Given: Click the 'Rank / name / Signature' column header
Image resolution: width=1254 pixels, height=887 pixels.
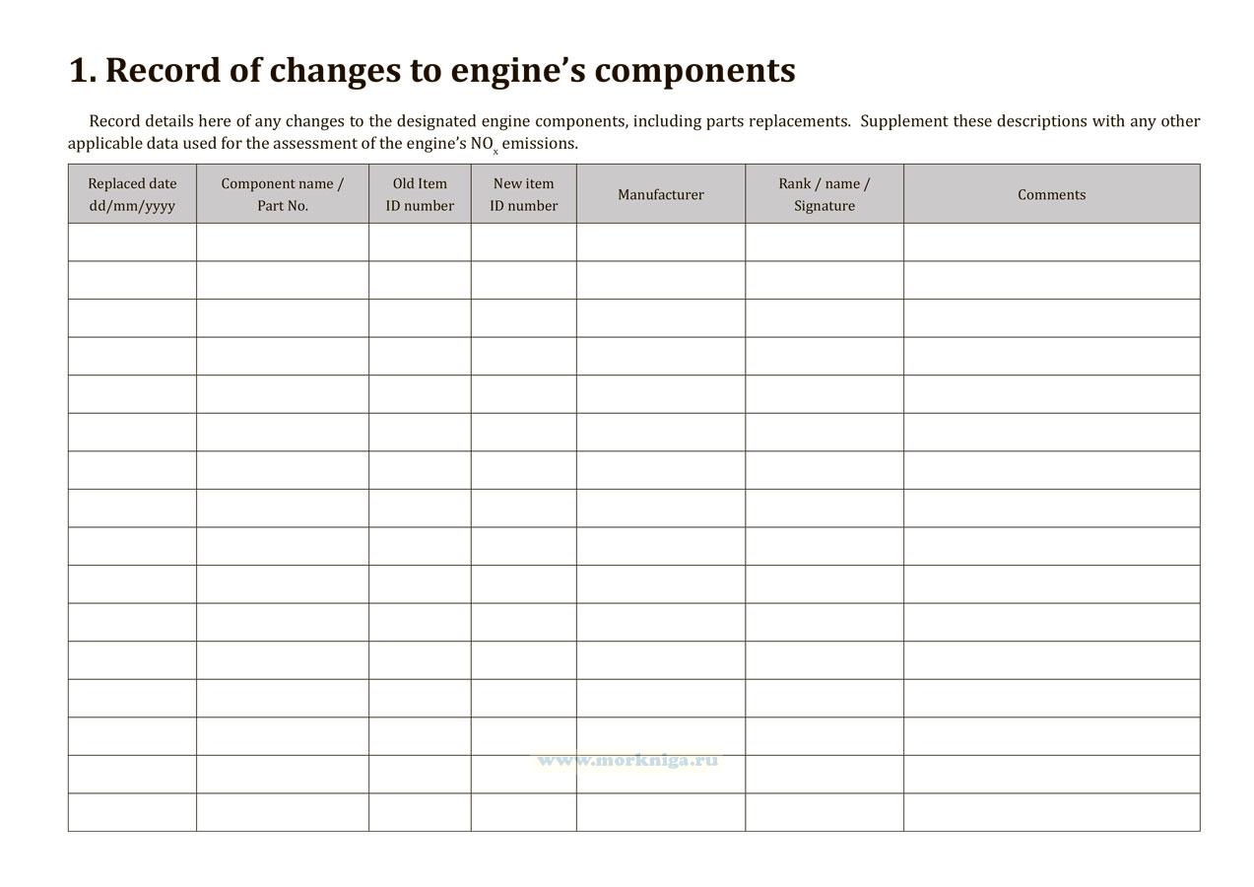Looking at the screenshot, I should point(824,194).
